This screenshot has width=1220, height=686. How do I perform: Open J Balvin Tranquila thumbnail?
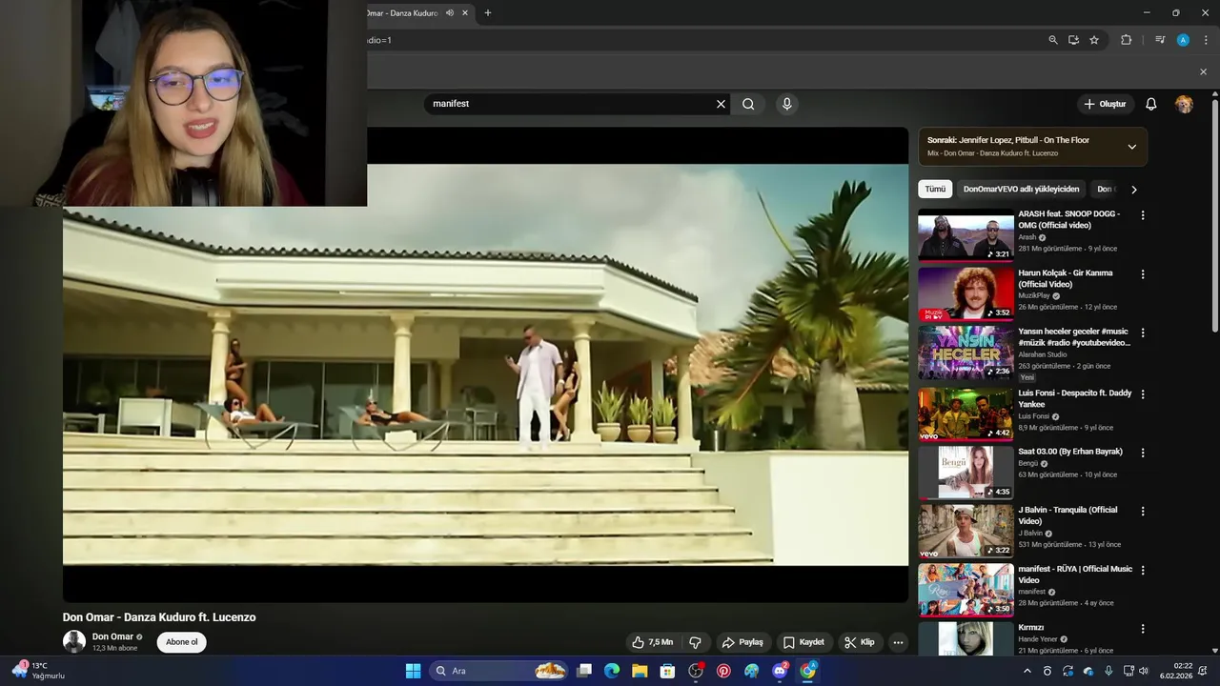tap(966, 531)
